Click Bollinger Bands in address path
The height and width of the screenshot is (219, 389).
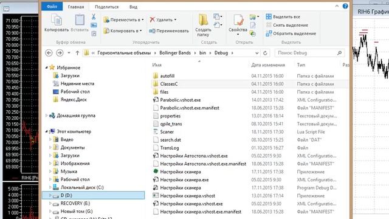click(x=175, y=53)
